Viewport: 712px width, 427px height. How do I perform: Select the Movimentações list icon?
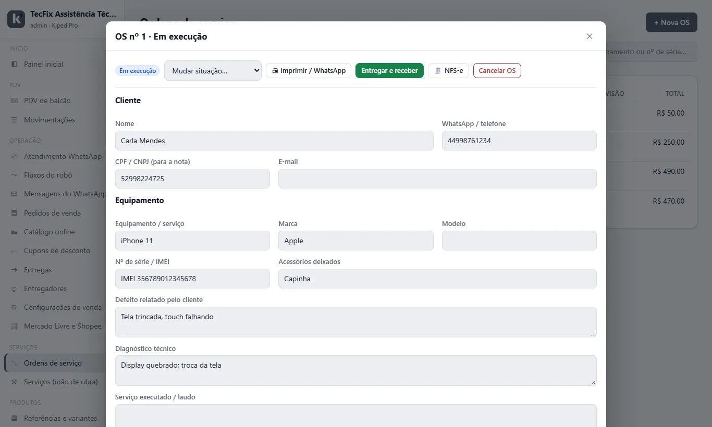click(14, 120)
